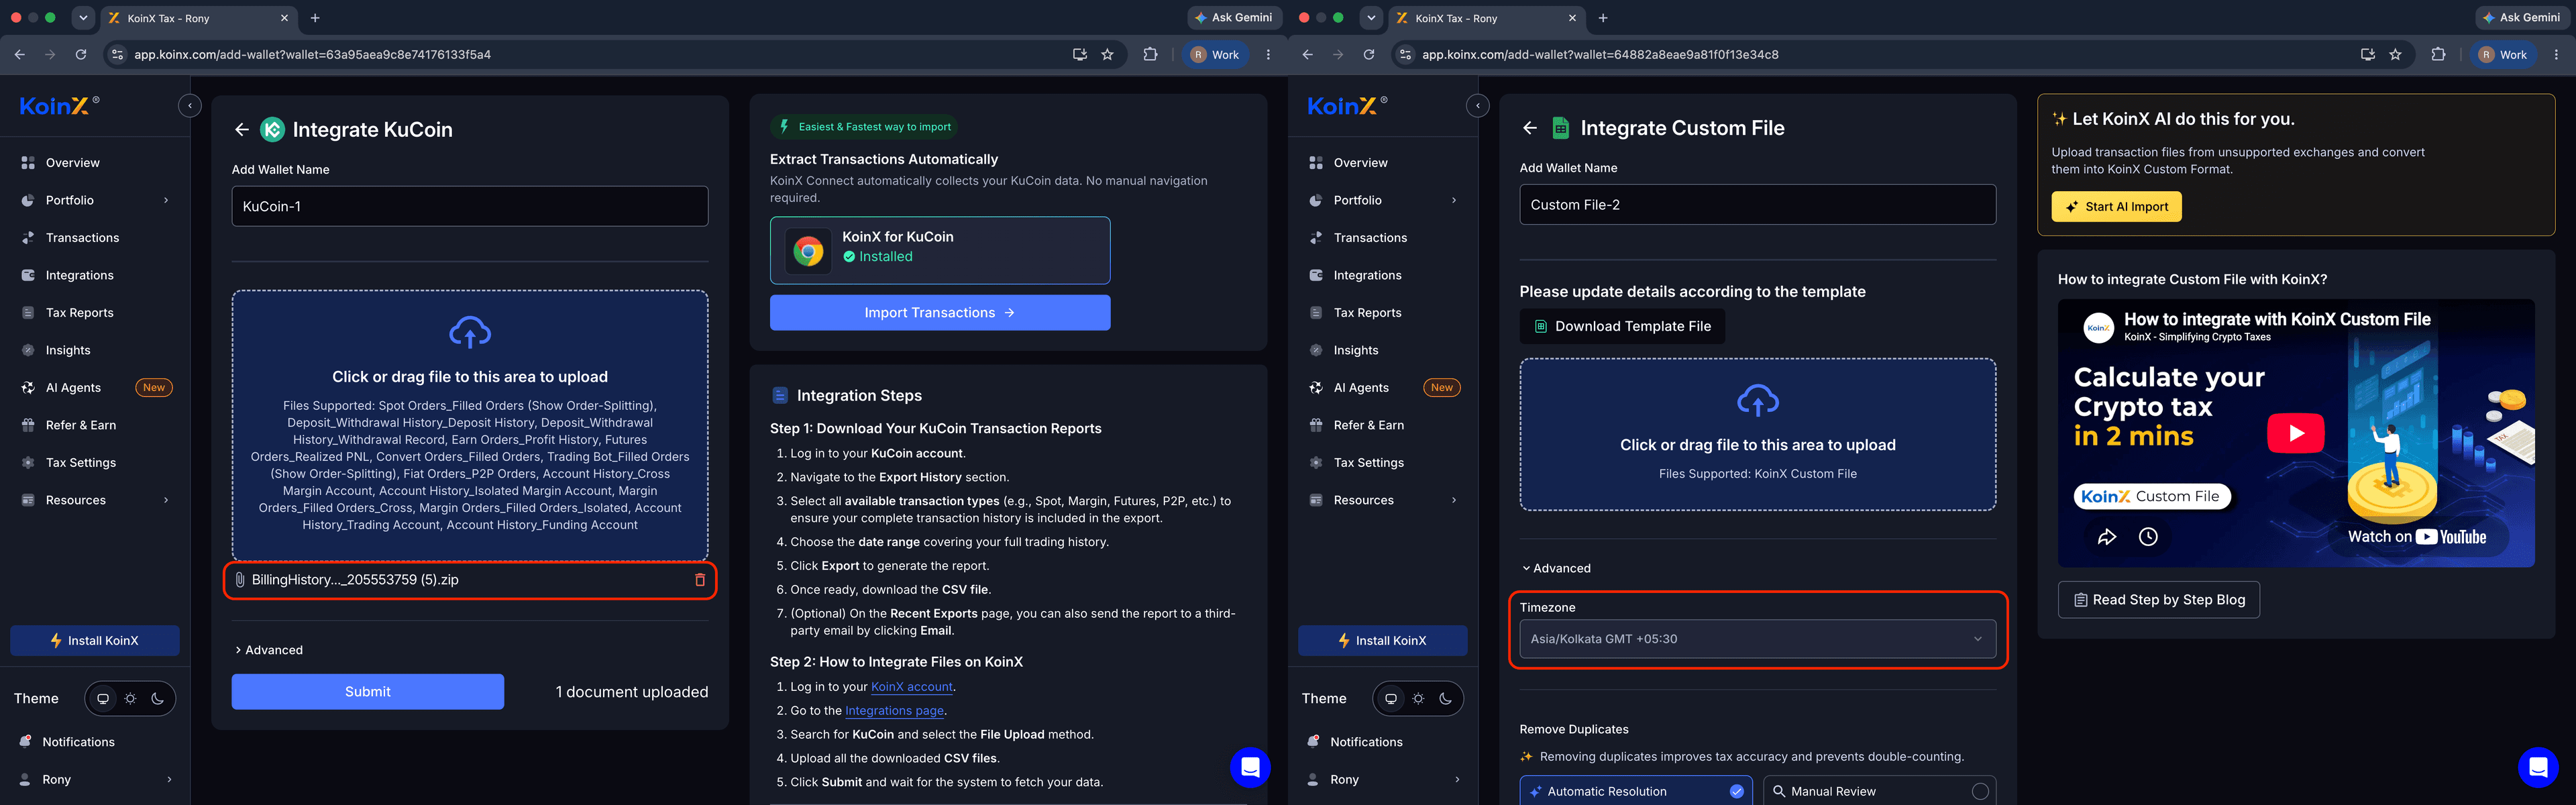Bookmark the page in the right browser window

[2395, 55]
